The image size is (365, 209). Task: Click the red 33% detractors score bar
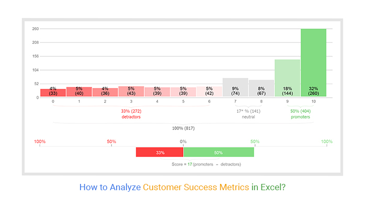click(x=159, y=152)
